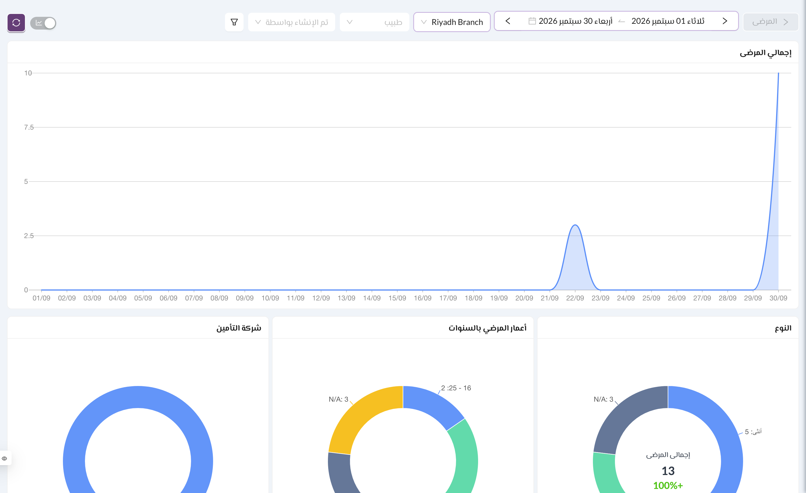806x493 pixels.
Task: Click the end date أربعاء 30 سبتمبر 2026
Action: (576, 21)
